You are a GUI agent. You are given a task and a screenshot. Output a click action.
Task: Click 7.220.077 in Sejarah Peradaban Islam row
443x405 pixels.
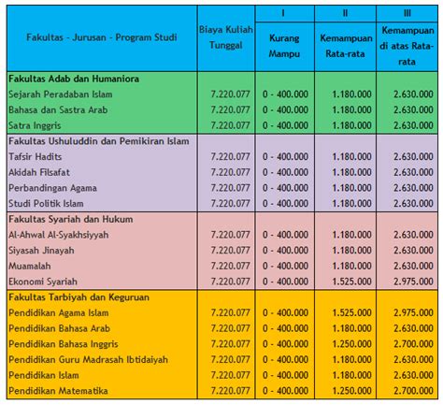point(230,94)
